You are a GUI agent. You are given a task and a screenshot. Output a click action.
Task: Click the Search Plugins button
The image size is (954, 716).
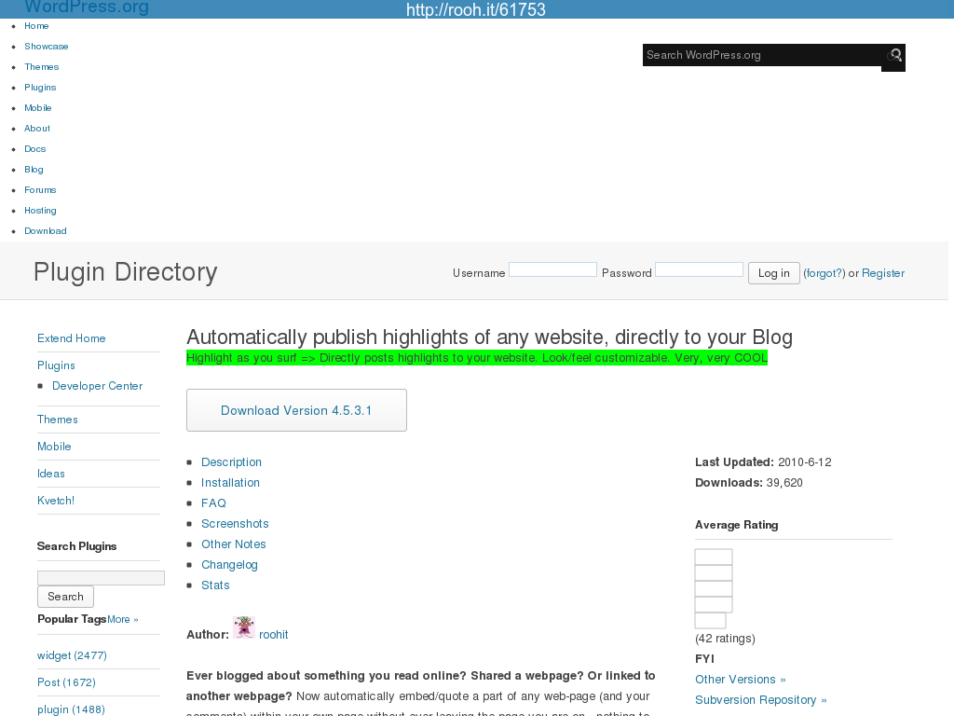65,597
